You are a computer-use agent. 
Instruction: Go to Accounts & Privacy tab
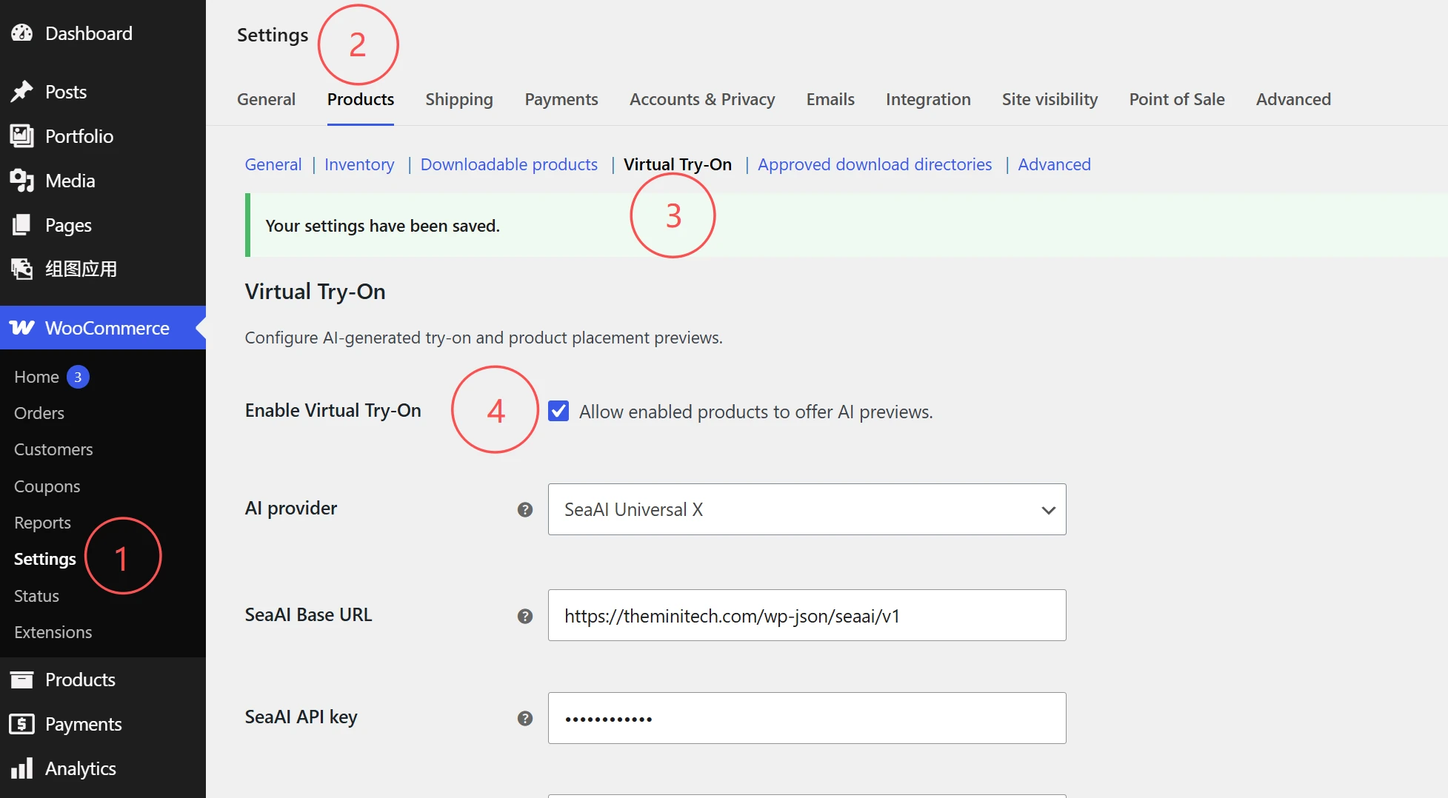pyautogui.click(x=702, y=99)
